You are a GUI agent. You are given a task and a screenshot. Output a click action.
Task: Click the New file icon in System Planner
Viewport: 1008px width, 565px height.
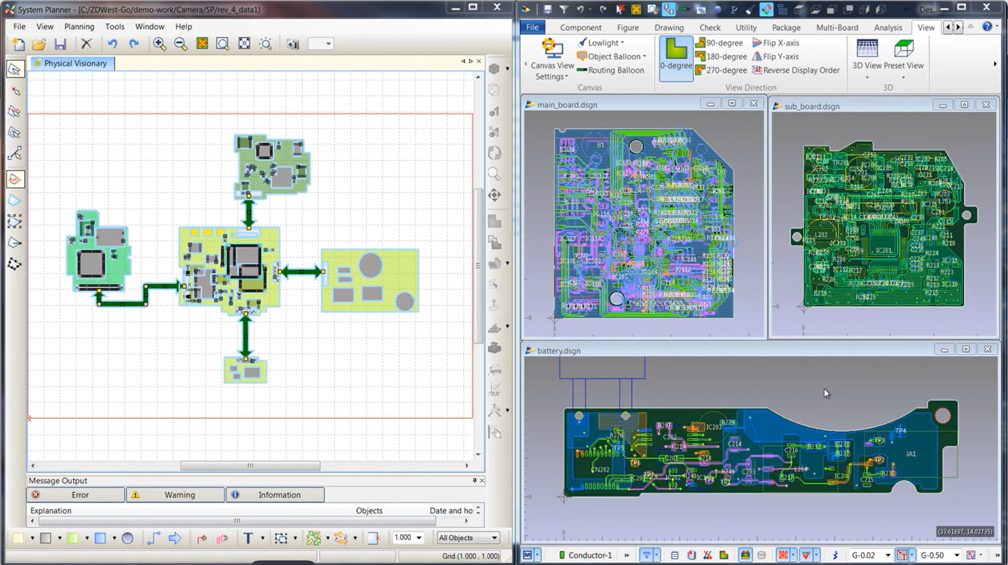(x=18, y=44)
